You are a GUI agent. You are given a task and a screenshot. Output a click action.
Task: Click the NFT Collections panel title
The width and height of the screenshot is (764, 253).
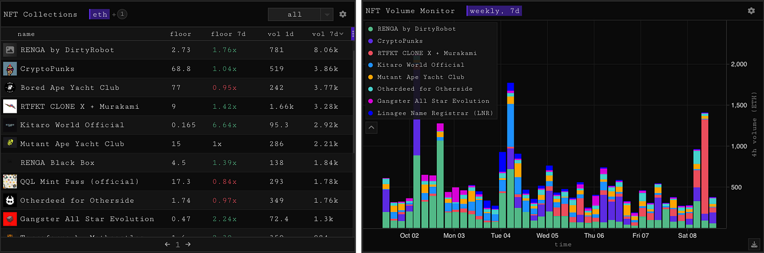(x=40, y=14)
